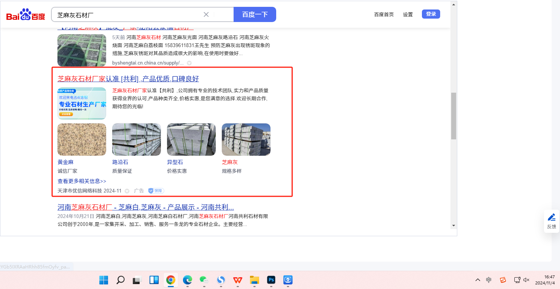This screenshot has width=560, height=289.
Task: Open the 芝麻灰 product link
Action: (x=230, y=162)
